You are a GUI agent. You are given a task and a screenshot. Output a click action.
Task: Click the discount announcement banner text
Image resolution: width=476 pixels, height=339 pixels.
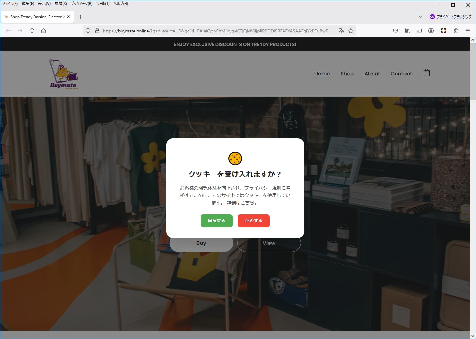(235, 44)
